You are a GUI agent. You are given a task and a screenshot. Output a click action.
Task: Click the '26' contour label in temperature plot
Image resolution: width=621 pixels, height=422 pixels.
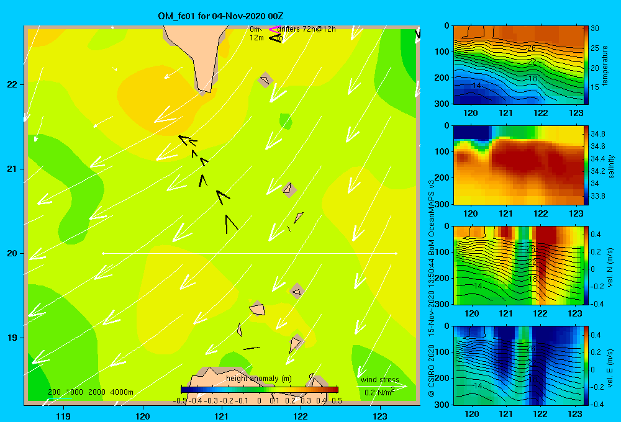pos(532,48)
